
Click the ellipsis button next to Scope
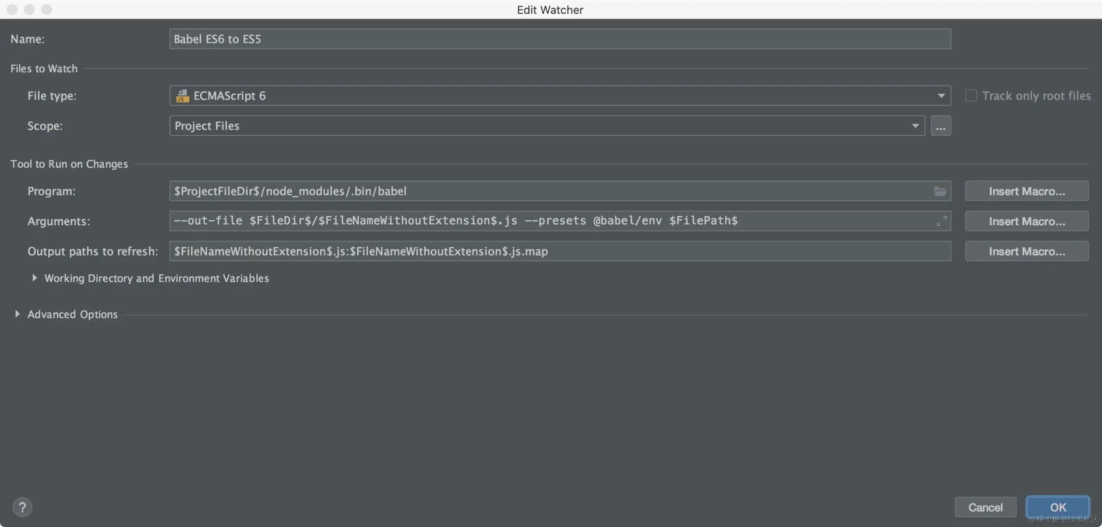tap(941, 126)
